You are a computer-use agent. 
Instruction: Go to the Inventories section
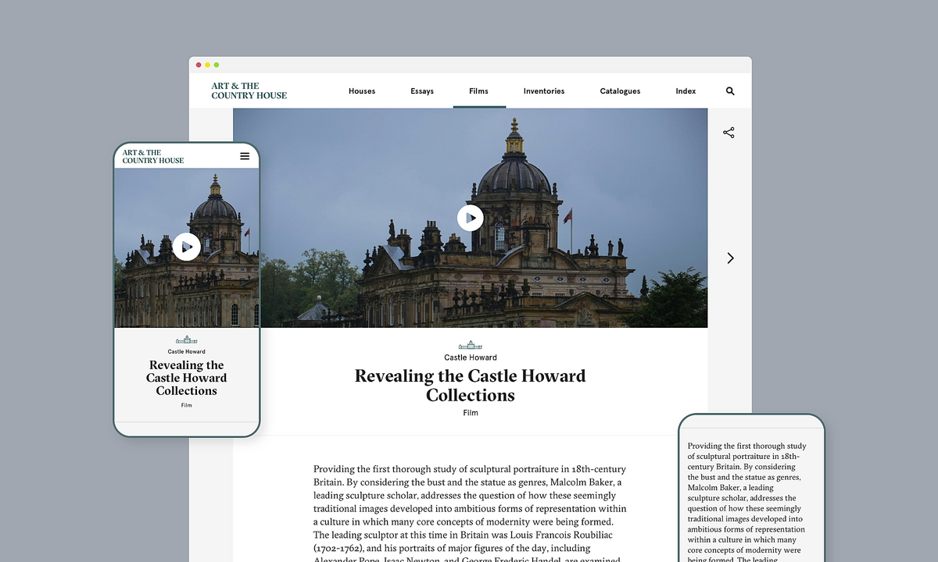544,91
